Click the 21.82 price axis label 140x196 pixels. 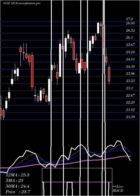point(130,110)
